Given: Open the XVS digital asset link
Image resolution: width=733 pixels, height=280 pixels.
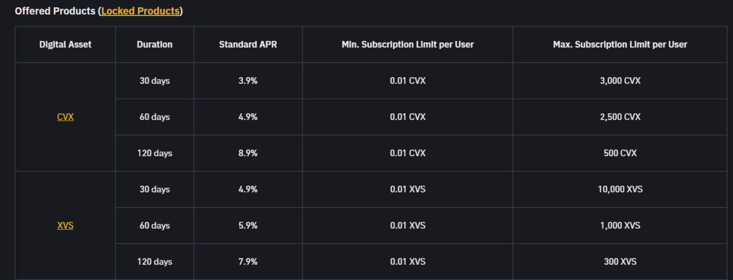Looking at the screenshot, I should coord(65,225).
